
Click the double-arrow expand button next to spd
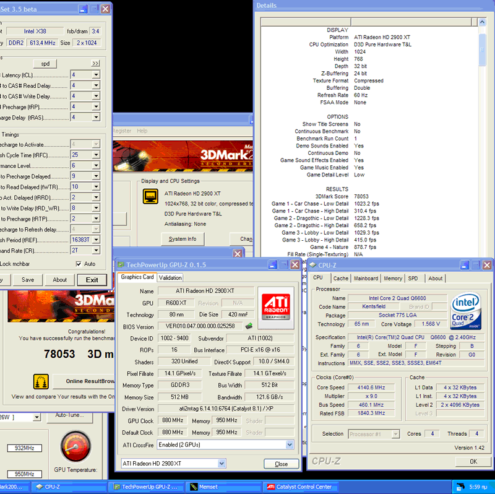click(x=95, y=64)
